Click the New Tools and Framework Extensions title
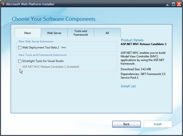This screenshot has width=183, height=136. [x=43, y=55]
